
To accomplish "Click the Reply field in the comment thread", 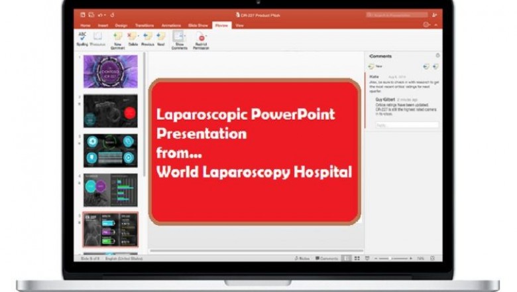I will (x=407, y=125).
